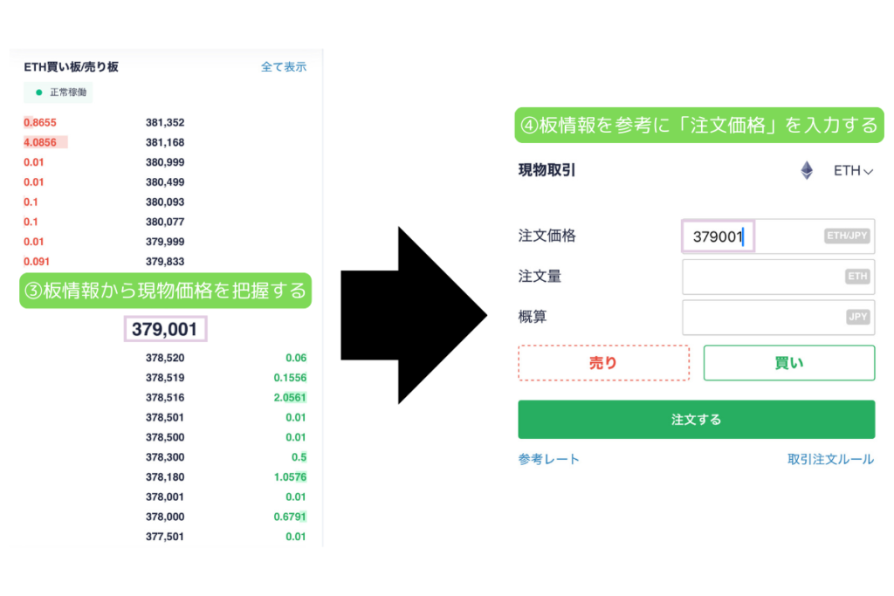Select the 買い buy toggle
The image size is (894, 596).
click(x=788, y=363)
